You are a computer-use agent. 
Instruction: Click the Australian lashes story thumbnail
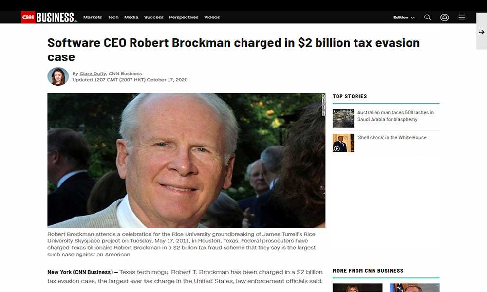(x=343, y=118)
